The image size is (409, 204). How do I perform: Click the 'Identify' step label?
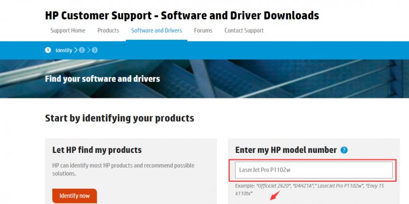coord(64,50)
